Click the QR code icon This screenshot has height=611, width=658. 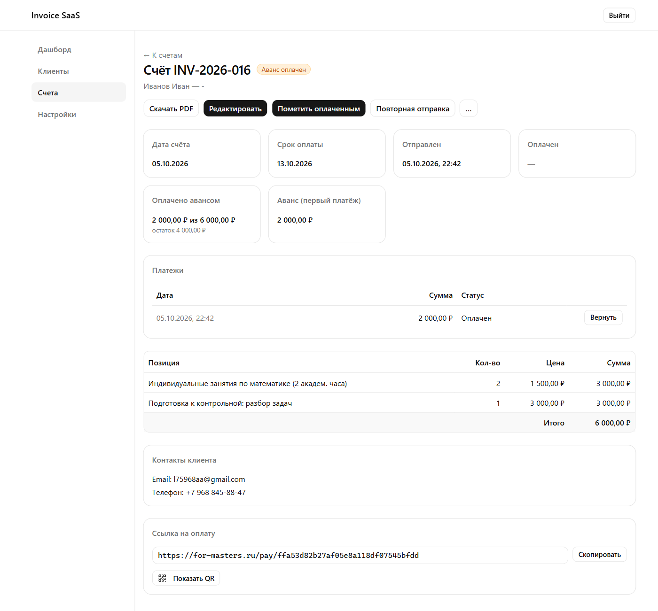[x=162, y=578]
